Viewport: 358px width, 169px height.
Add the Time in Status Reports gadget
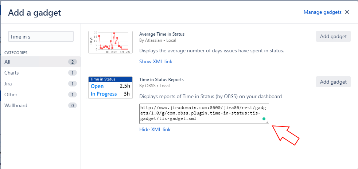pos(333,82)
